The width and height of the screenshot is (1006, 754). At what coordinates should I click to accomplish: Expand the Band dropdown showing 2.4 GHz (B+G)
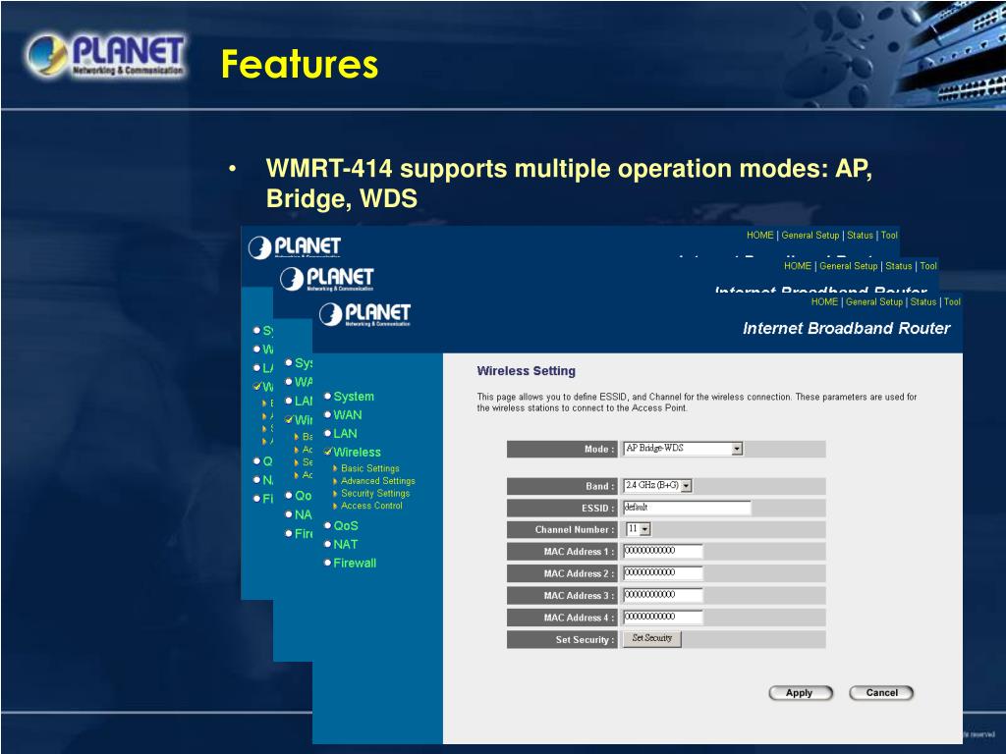(686, 486)
